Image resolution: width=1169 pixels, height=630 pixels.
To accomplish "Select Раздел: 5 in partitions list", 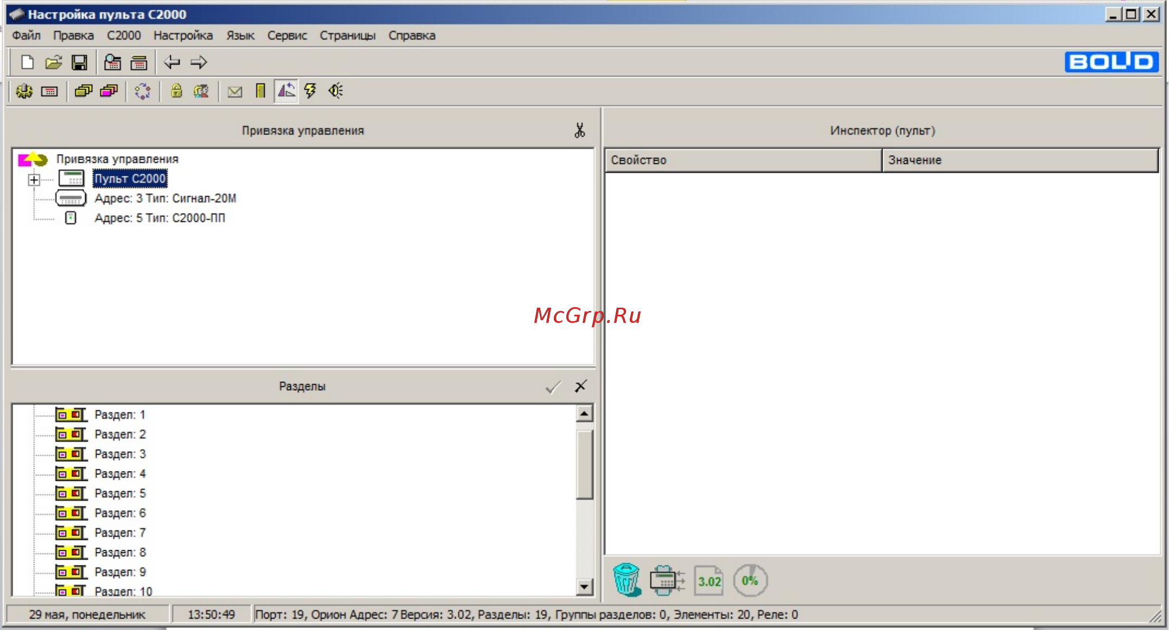I will click(x=120, y=493).
